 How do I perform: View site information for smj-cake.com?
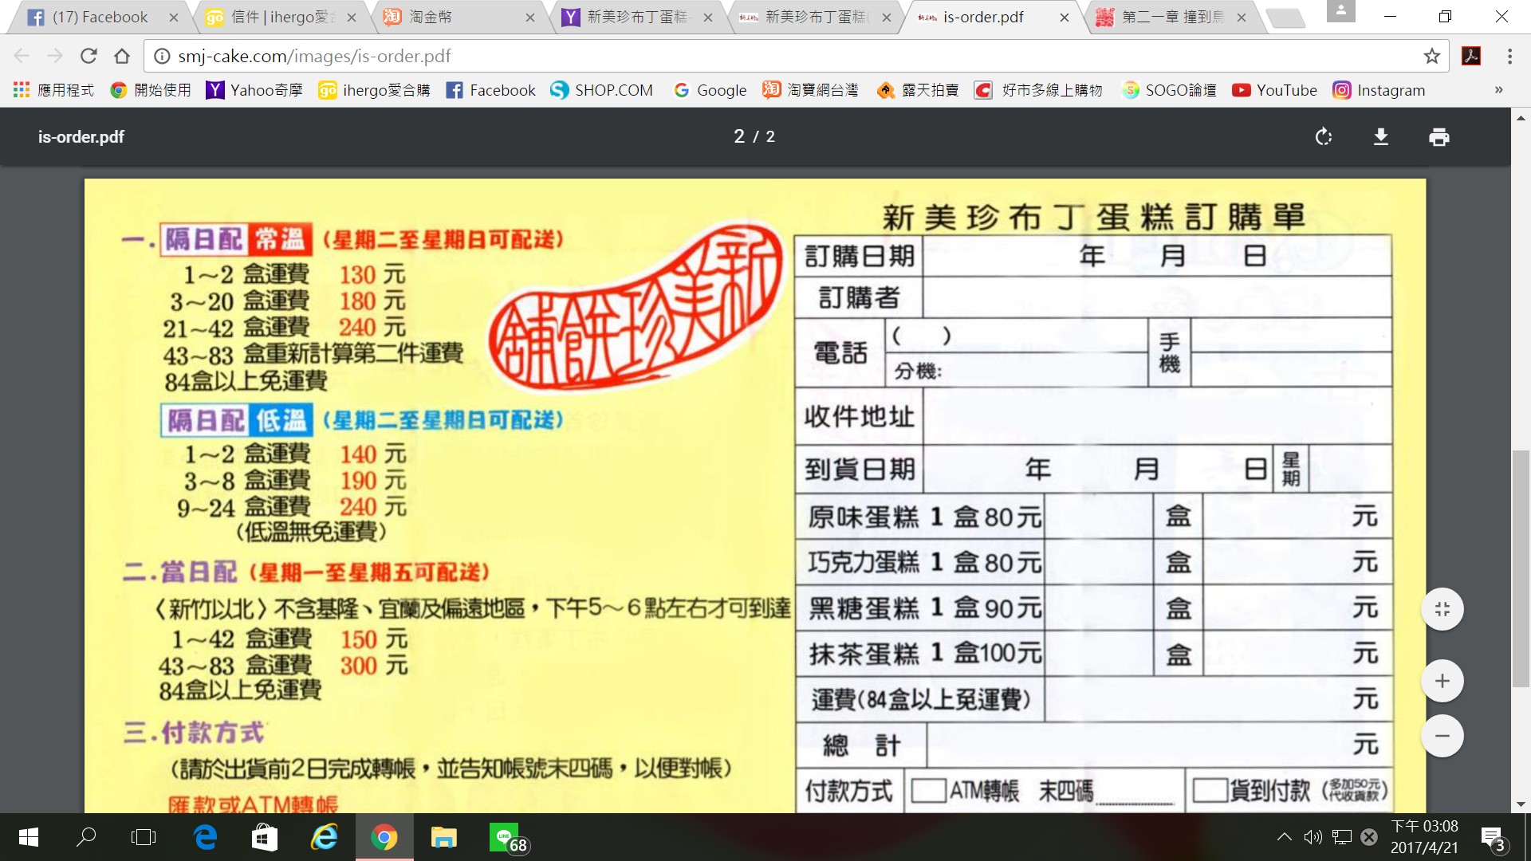pos(162,56)
